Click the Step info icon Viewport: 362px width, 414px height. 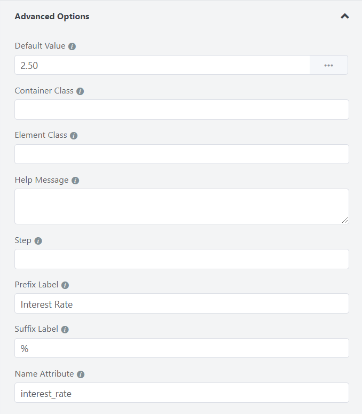tap(38, 241)
